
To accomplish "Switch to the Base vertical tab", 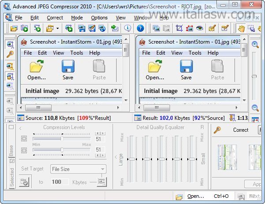I will pos(11,151).
